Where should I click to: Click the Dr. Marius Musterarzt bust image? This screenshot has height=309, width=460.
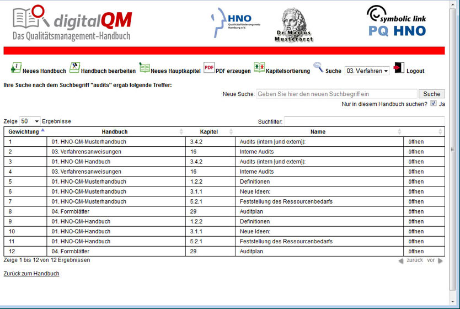tap(293, 25)
